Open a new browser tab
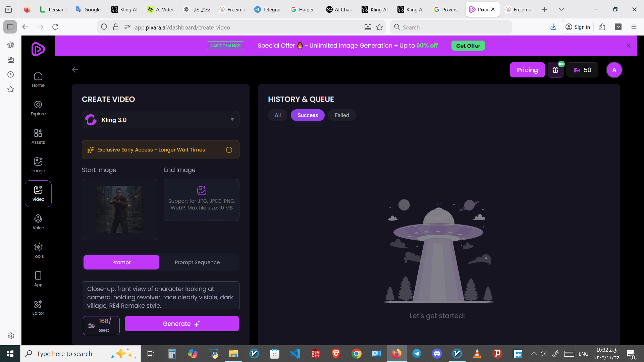The width and height of the screenshot is (644, 362). [x=544, y=10]
